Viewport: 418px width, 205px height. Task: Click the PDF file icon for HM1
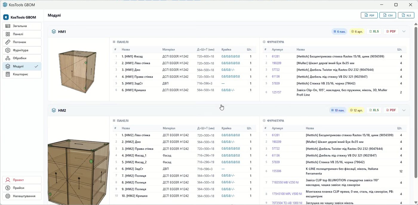click(x=388, y=31)
